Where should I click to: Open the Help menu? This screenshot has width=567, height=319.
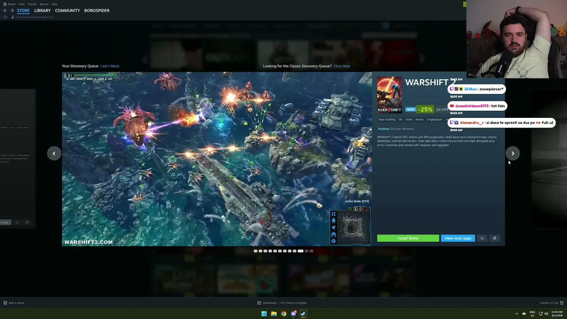point(54,4)
